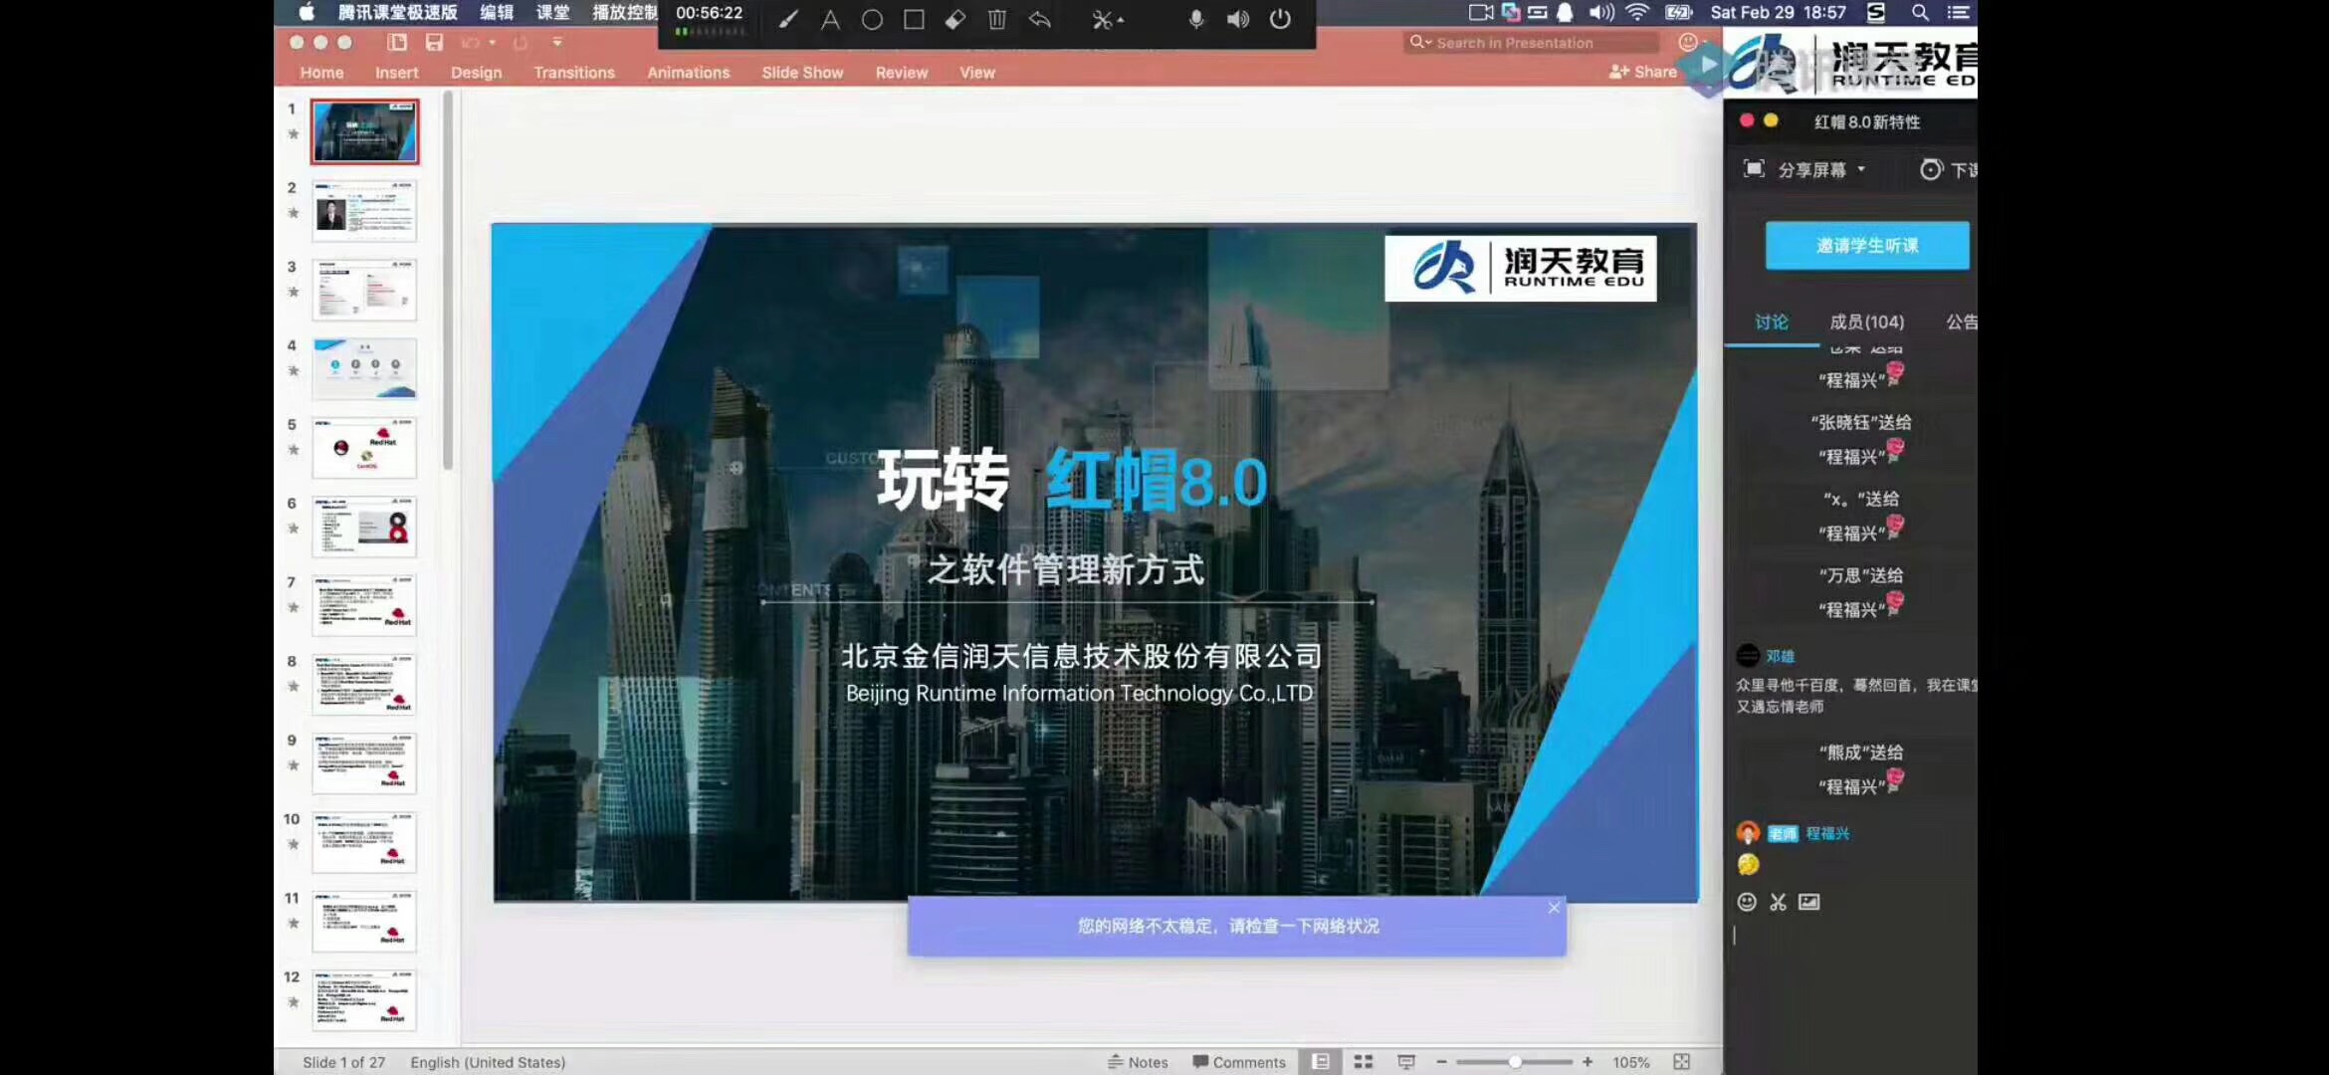This screenshot has width=2329, height=1075.
Task: Switch to slide sorter view
Action: (1364, 1062)
